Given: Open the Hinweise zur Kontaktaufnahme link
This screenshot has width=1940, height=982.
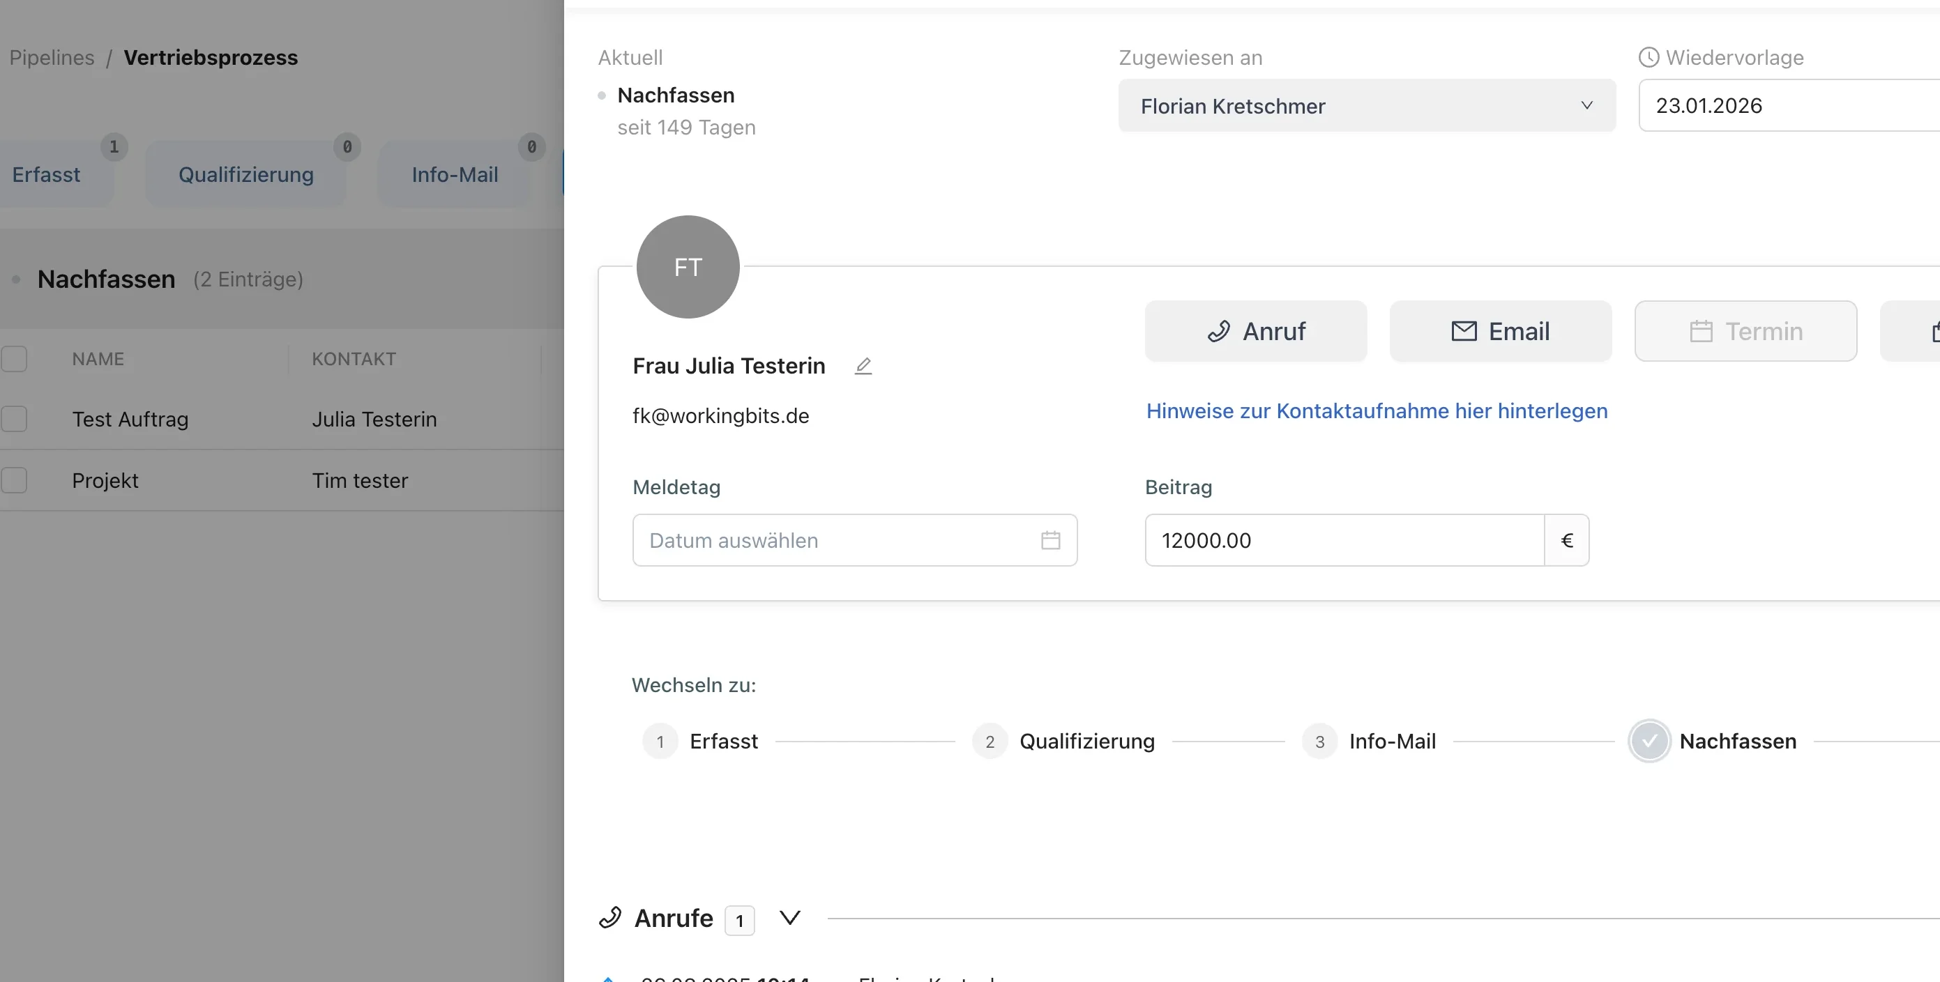Looking at the screenshot, I should click(1376, 411).
